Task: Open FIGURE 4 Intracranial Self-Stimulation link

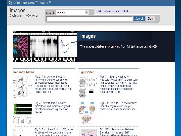Action: [119, 132]
